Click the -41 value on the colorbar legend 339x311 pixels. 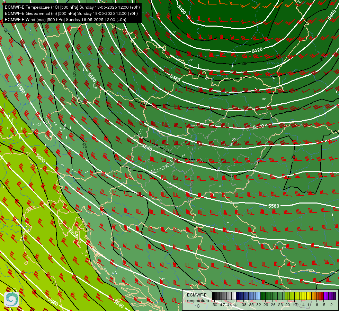tap(236, 305)
